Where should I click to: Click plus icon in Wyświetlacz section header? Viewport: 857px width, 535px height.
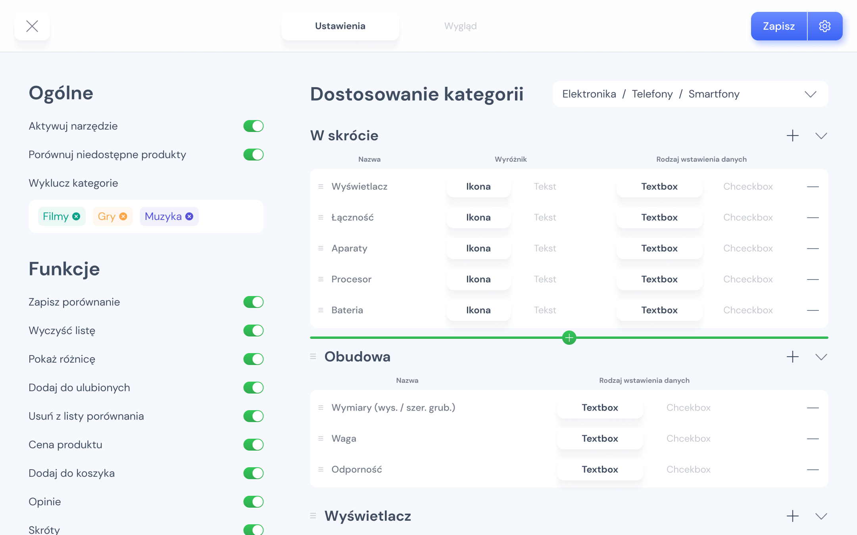792,516
